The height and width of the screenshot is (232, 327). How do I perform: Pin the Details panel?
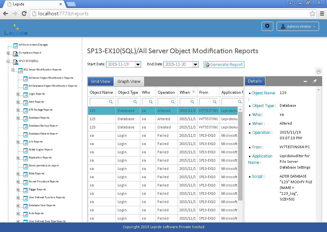(x=315, y=81)
